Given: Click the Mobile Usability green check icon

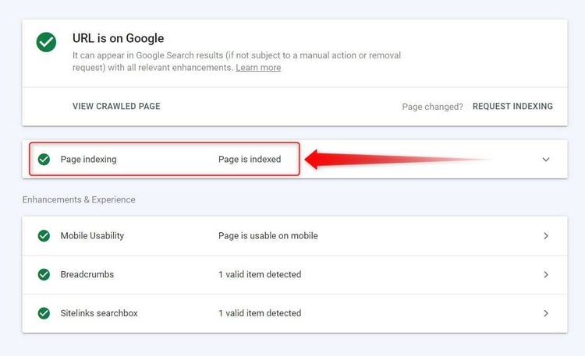Looking at the screenshot, I should pyautogui.click(x=44, y=235).
